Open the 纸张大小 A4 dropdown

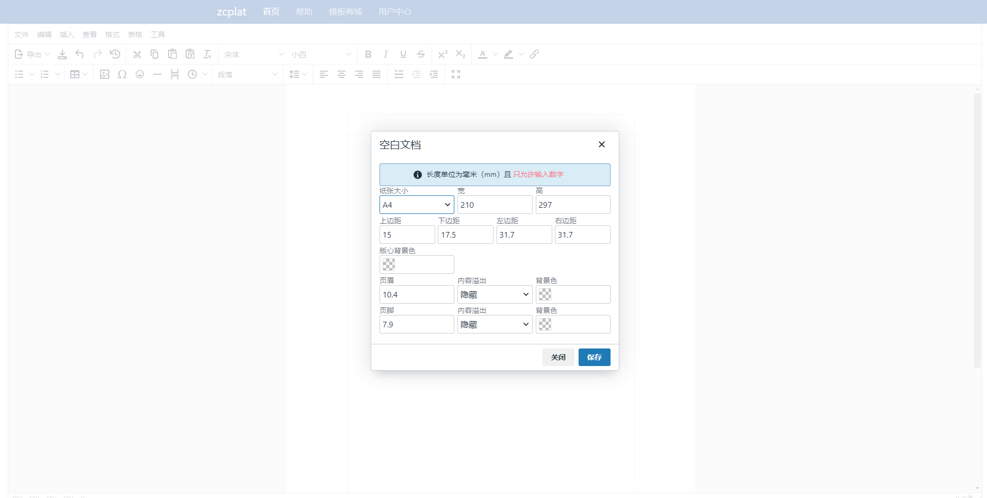click(x=417, y=205)
